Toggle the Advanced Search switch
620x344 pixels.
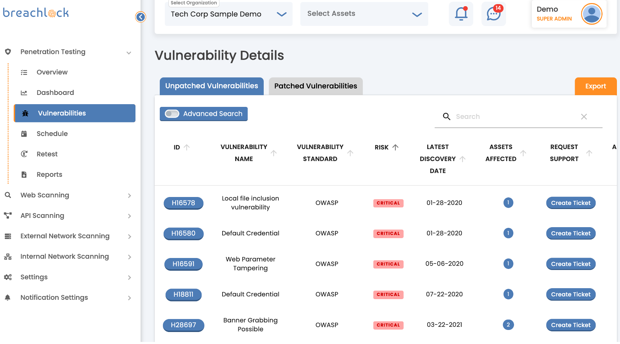tap(172, 114)
